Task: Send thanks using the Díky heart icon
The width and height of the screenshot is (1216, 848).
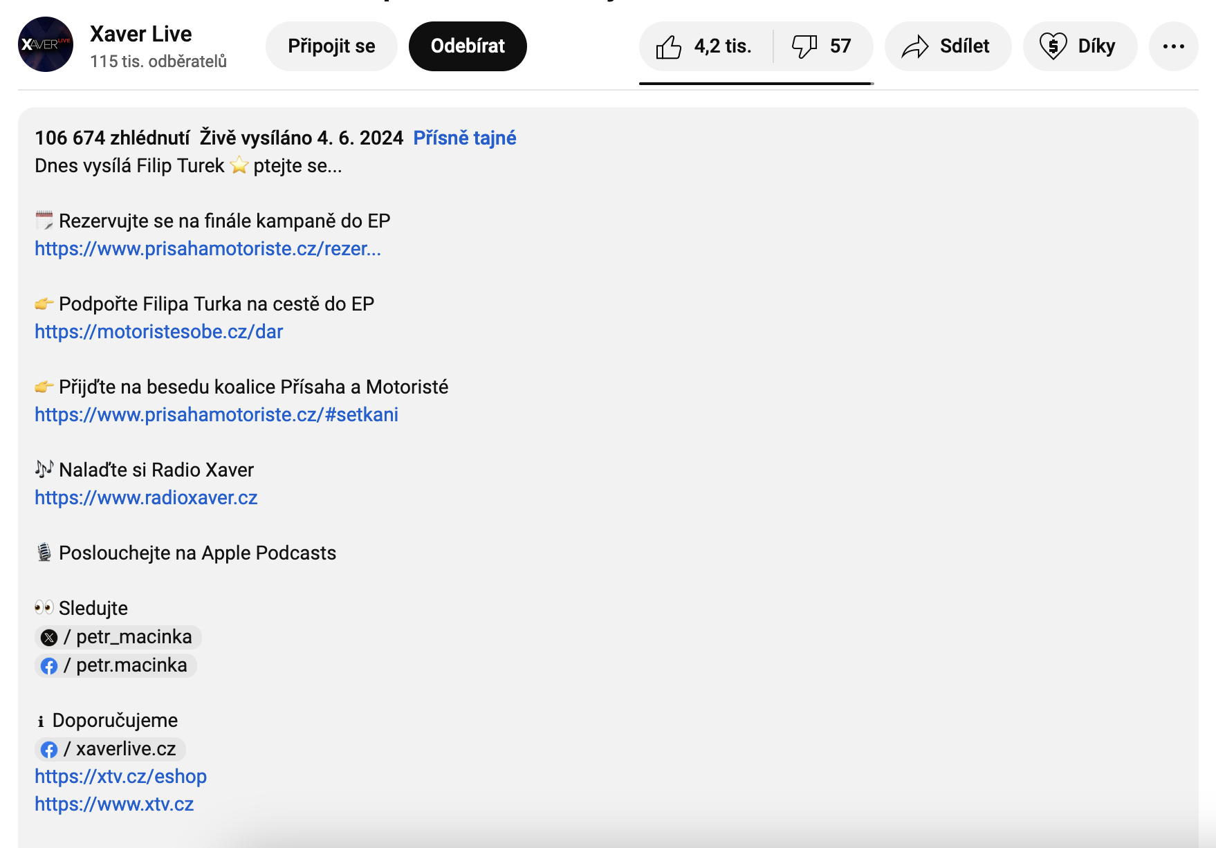Action: pos(1079,46)
